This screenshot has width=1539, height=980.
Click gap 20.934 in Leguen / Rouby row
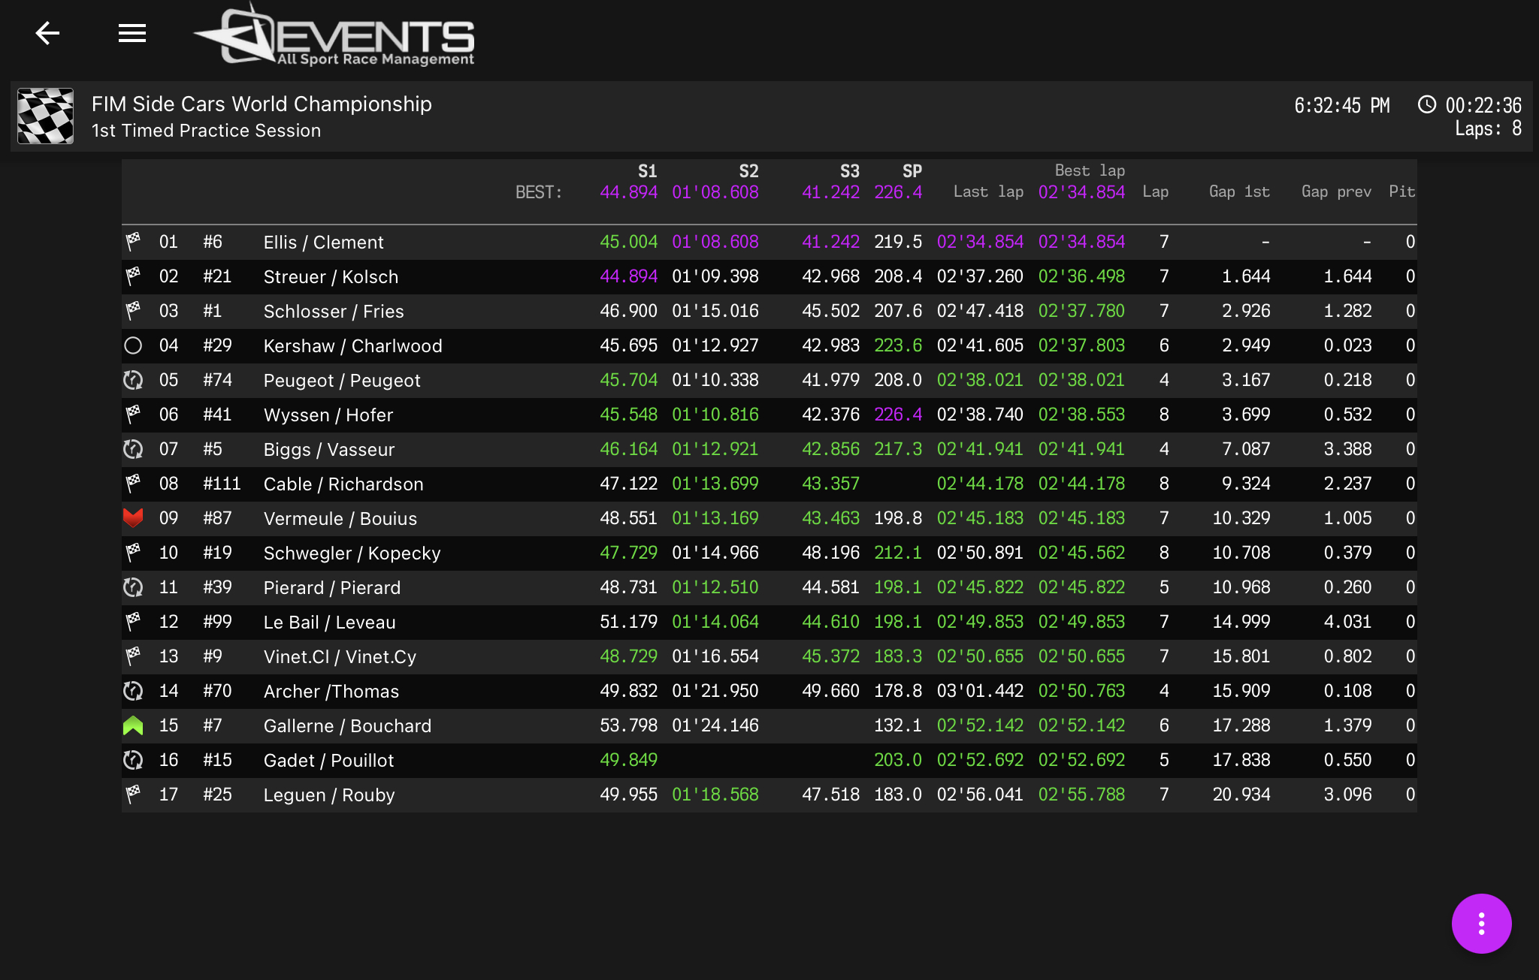[1241, 795]
